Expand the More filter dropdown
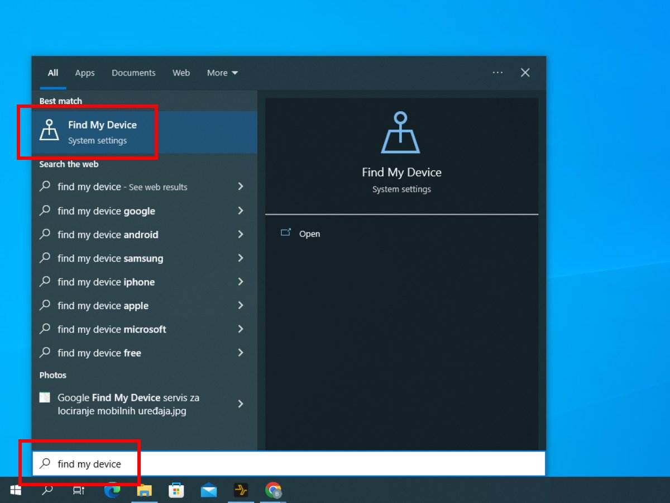The height and width of the screenshot is (503, 670). (222, 73)
